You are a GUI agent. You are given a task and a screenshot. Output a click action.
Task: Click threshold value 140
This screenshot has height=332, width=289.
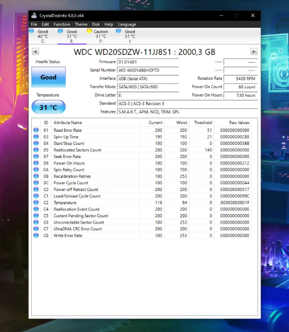tap(208, 150)
